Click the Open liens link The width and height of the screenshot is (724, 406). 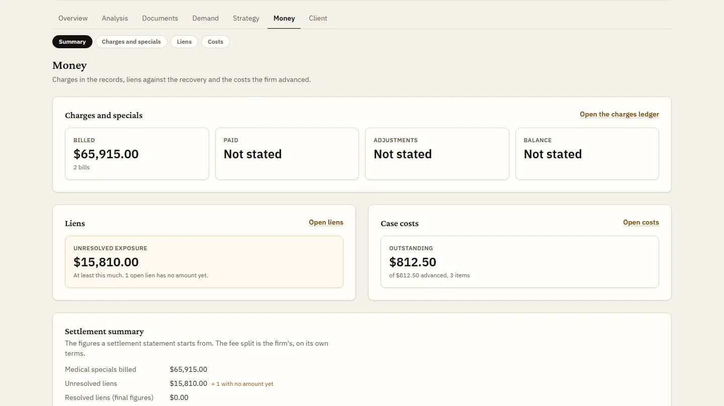pos(326,223)
